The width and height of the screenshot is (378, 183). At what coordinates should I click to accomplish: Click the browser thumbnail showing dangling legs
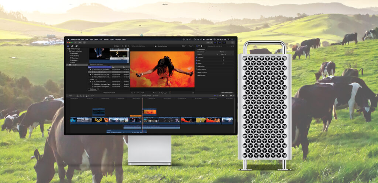click(x=99, y=54)
